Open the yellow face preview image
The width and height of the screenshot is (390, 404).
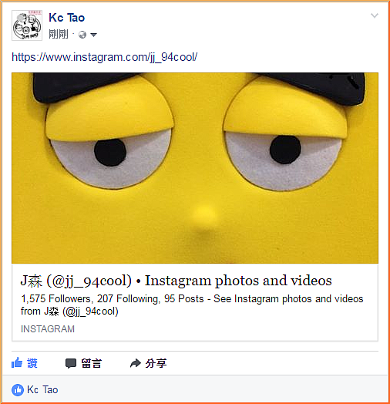point(195,168)
